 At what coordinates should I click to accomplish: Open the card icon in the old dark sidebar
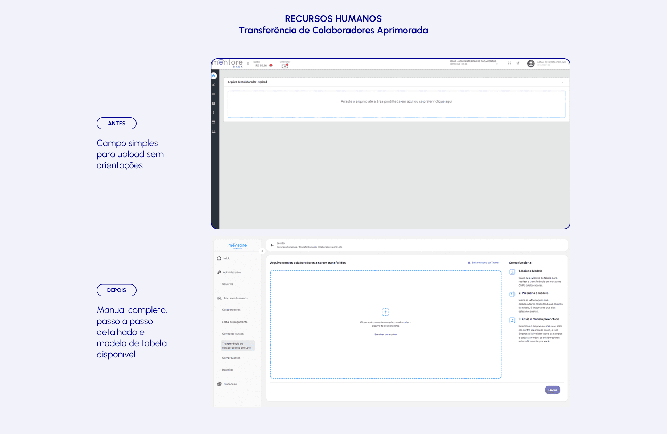[x=214, y=122]
